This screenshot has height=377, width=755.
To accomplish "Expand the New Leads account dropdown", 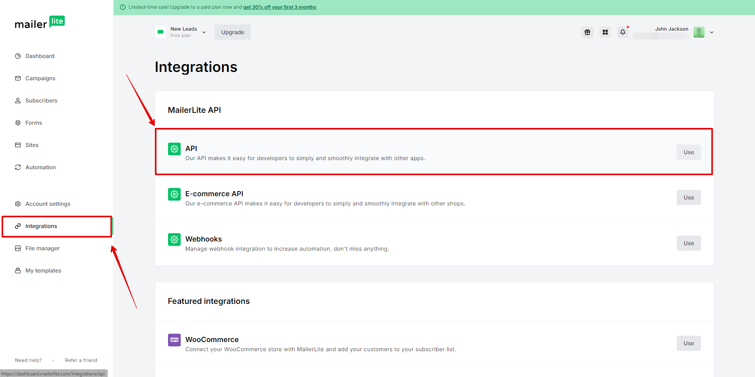I will pos(204,32).
